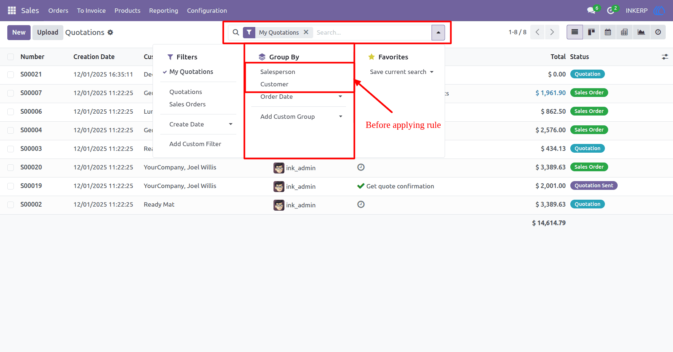Go to next page of records

552,32
